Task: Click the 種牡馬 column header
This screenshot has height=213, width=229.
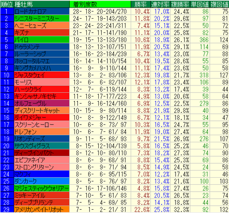Action: (42, 4)
